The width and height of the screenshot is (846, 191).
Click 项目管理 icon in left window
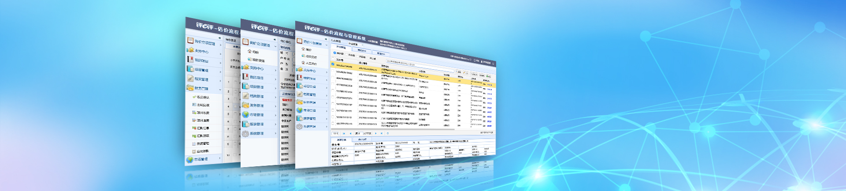190,69
